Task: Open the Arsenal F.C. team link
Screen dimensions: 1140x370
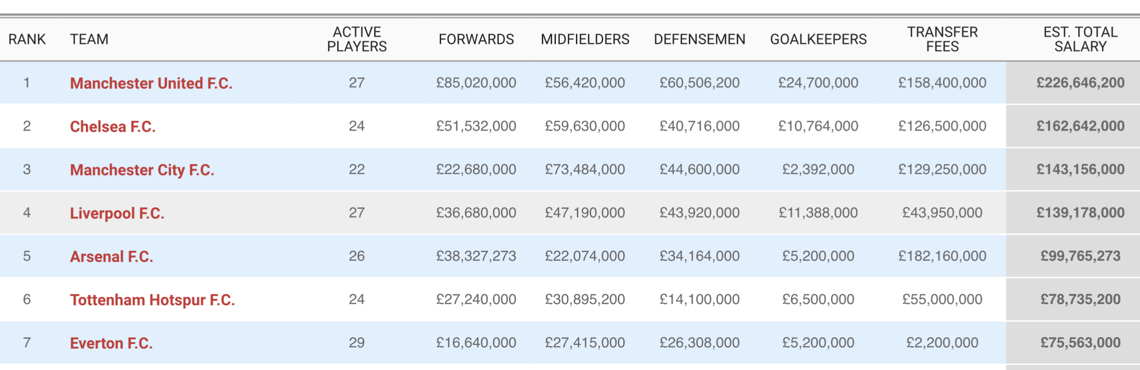Action: point(112,257)
